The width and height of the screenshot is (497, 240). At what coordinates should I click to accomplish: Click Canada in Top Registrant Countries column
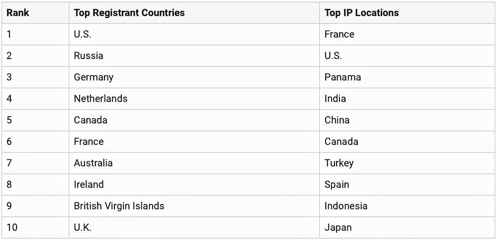click(x=90, y=120)
